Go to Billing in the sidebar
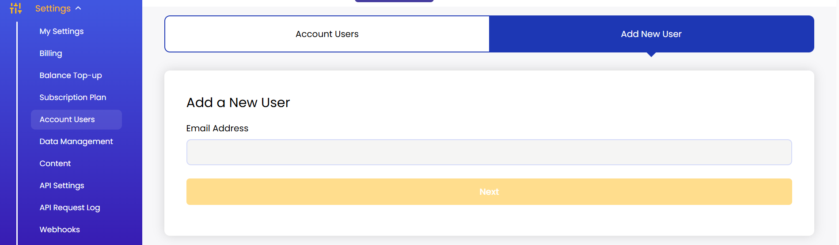This screenshot has width=839, height=245. [51, 53]
